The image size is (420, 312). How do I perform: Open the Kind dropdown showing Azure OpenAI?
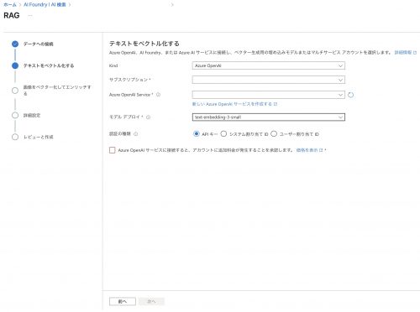click(x=269, y=65)
